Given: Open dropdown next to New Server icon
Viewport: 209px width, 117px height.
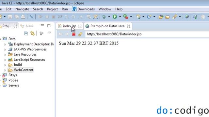Looking at the screenshot, I should click(143, 17).
